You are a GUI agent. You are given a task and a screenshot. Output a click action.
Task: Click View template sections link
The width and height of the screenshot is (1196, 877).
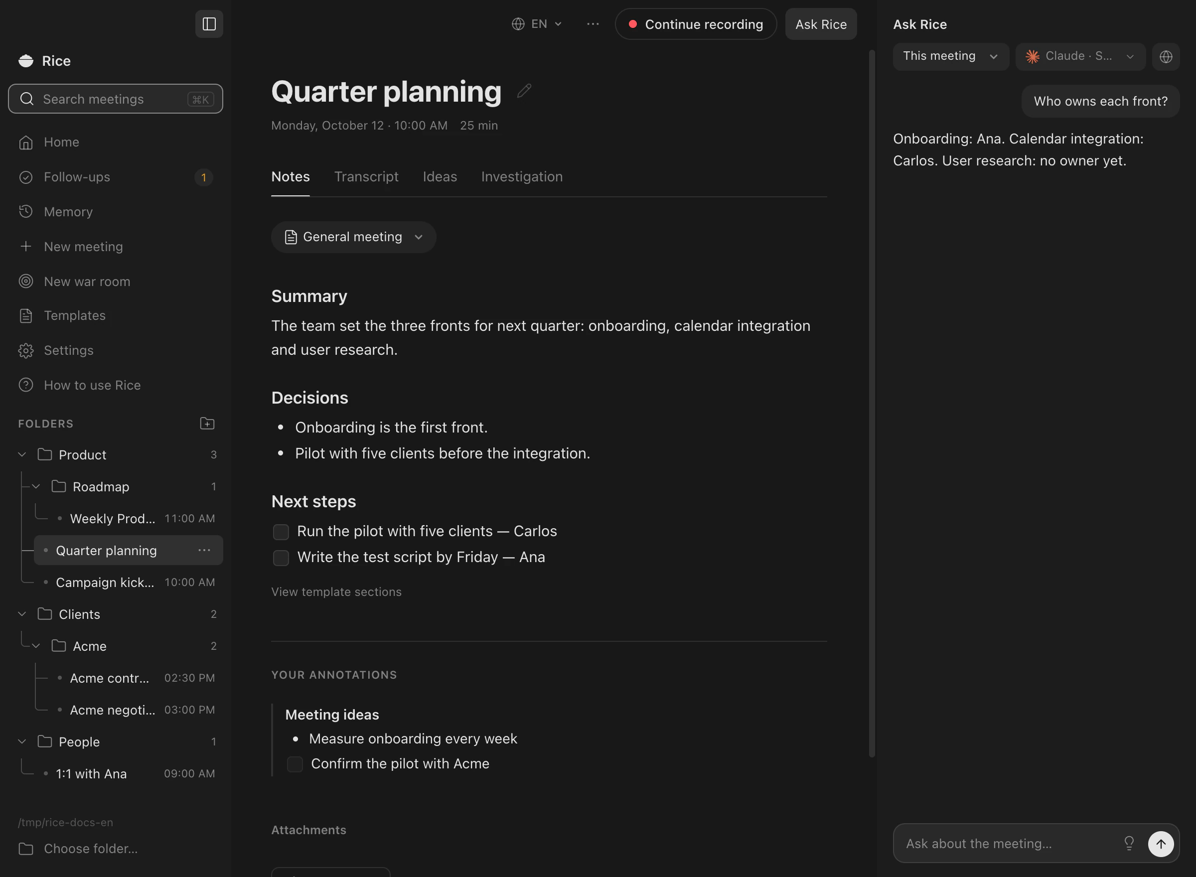pos(336,591)
